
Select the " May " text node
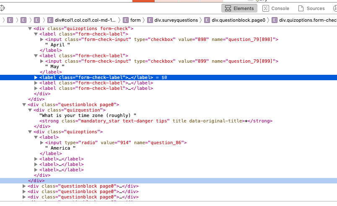pos(55,67)
